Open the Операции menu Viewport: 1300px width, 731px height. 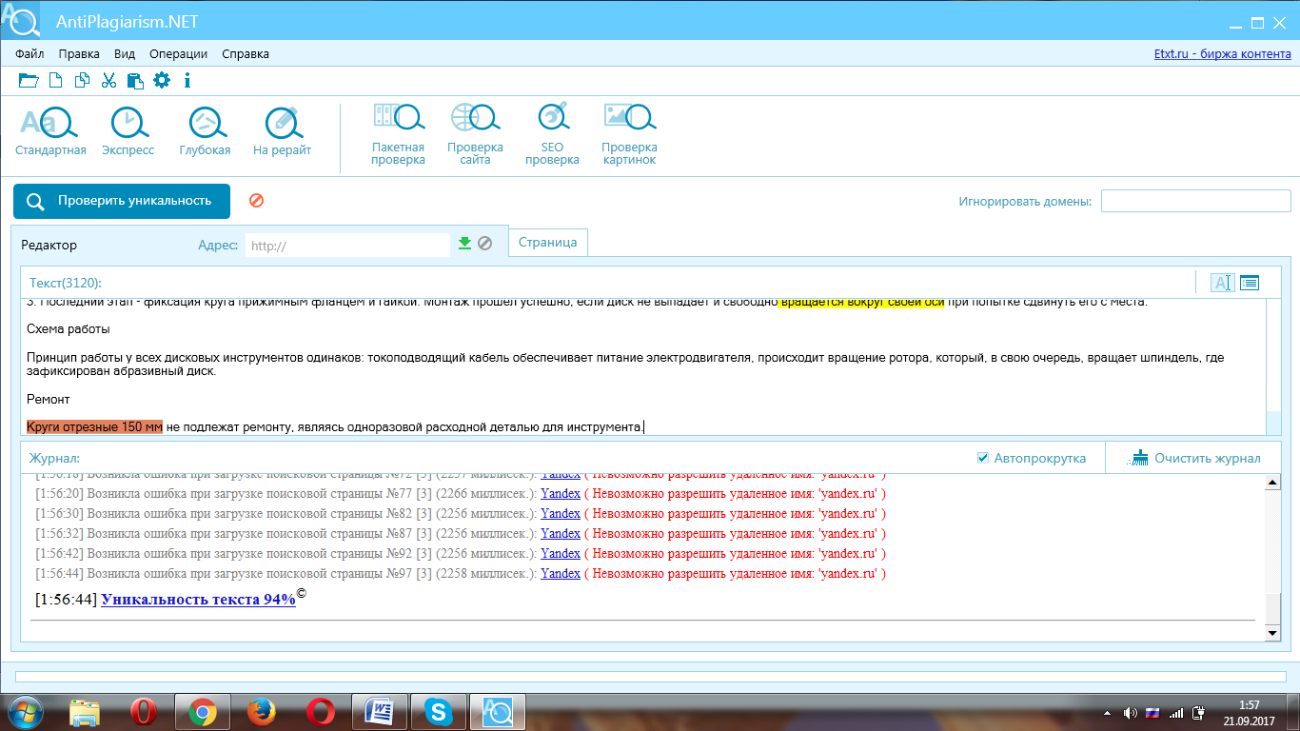click(x=178, y=54)
